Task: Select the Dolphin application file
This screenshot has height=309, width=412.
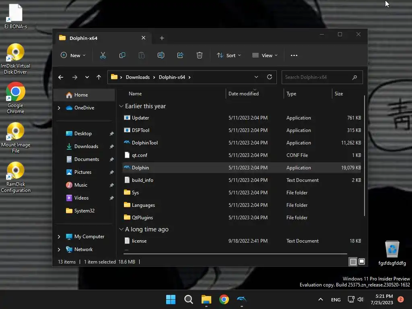Action: (241, 168)
